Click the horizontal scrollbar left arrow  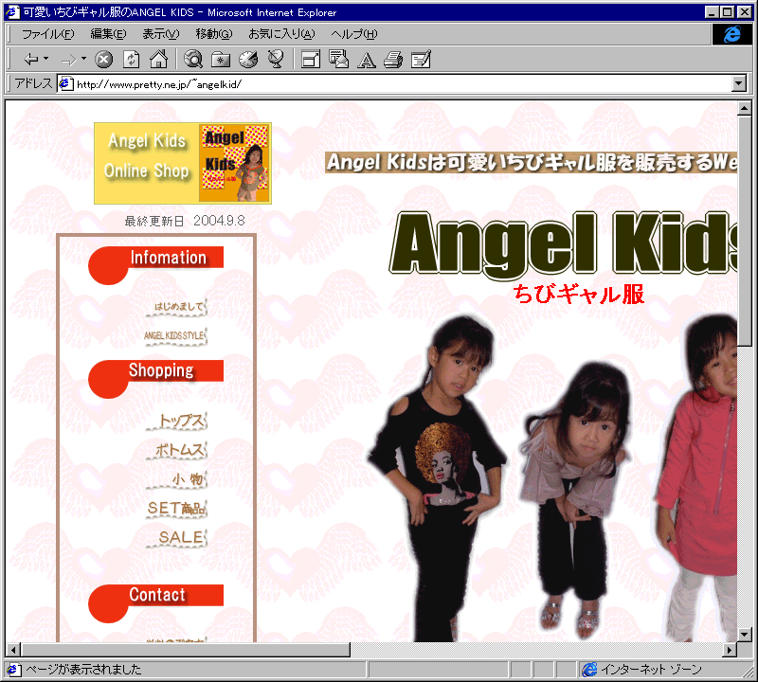[x=13, y=650]
